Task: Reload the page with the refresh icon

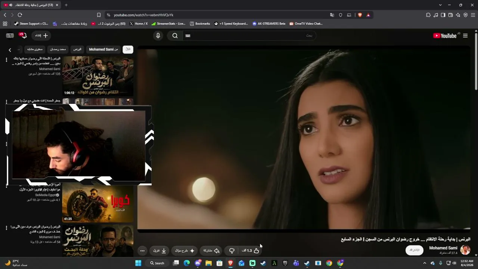Action: point(20,15)
